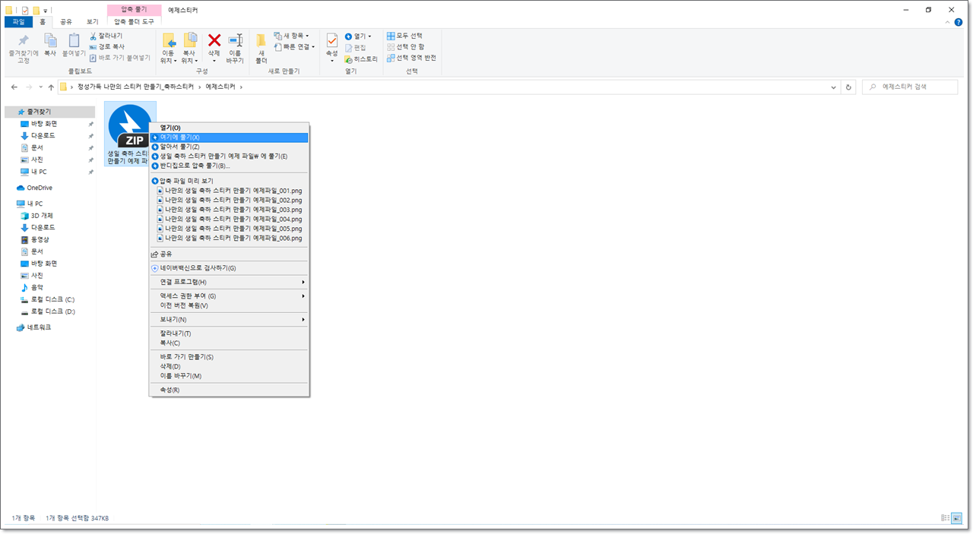Choose 여기에 풀기(X) in context menu
The height and width of the screenshot is (534, 973).
click(x=229, y=137)
